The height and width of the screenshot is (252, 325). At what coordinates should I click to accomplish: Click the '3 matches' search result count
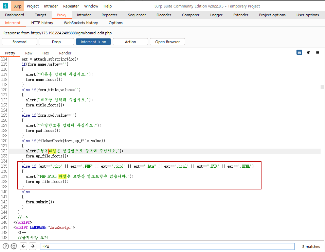pos(311,247)
